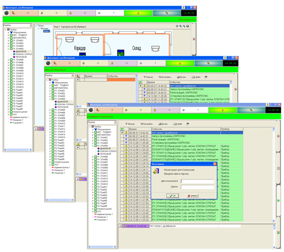This screenshot has height=252, width=284.
Task: Click the В файл (export to file) icon
Action: tap(179, 124)
